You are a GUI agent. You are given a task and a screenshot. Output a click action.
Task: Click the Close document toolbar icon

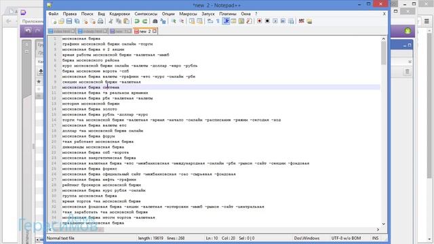pos(85,21)
